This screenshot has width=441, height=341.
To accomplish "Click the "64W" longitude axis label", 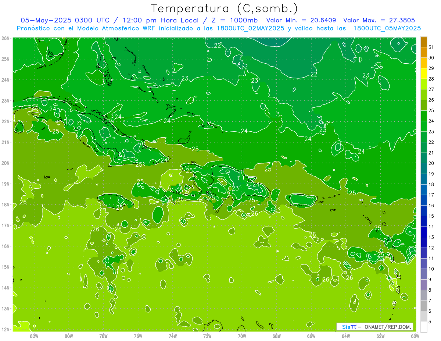I will pyautogui.click(x=346, y=336).
